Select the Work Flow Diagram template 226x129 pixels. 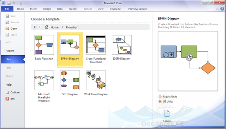tap(96, 83)
